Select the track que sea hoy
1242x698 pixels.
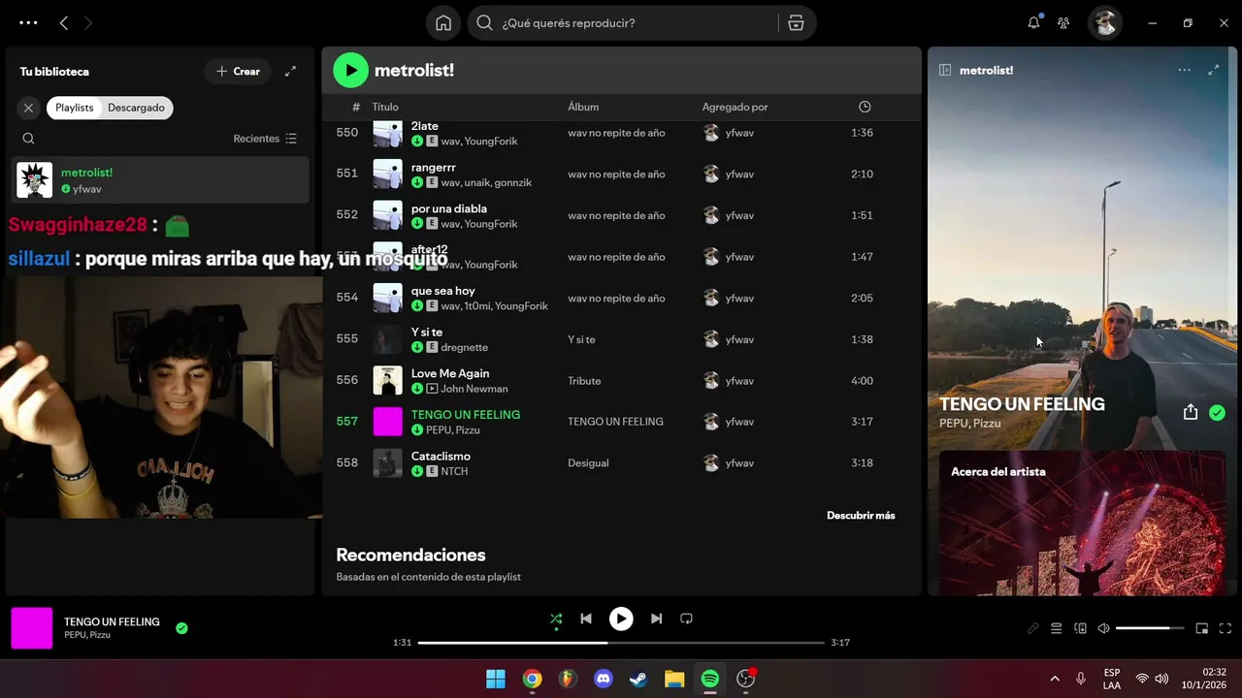point(442,291)
